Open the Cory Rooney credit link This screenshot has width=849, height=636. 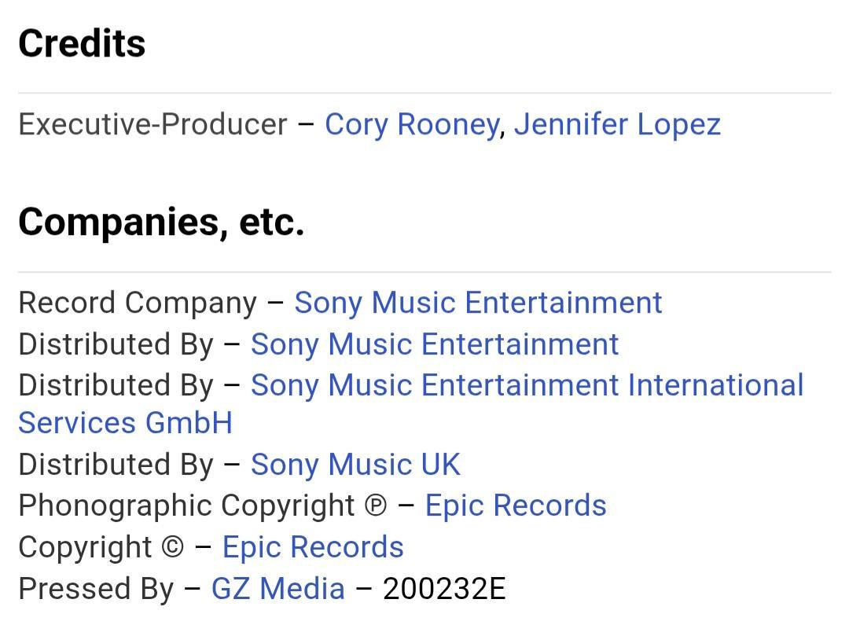[411, 125]
